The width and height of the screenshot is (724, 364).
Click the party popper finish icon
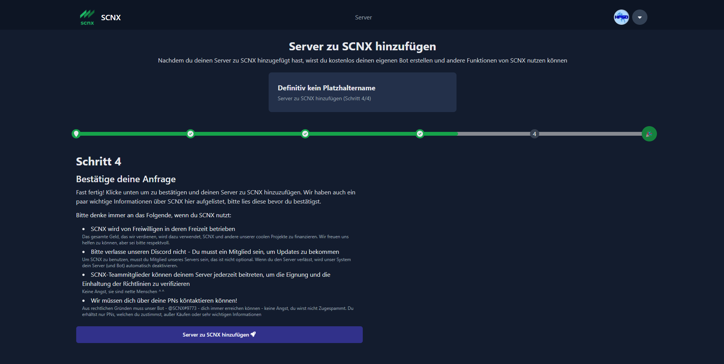tap(649, 134)
